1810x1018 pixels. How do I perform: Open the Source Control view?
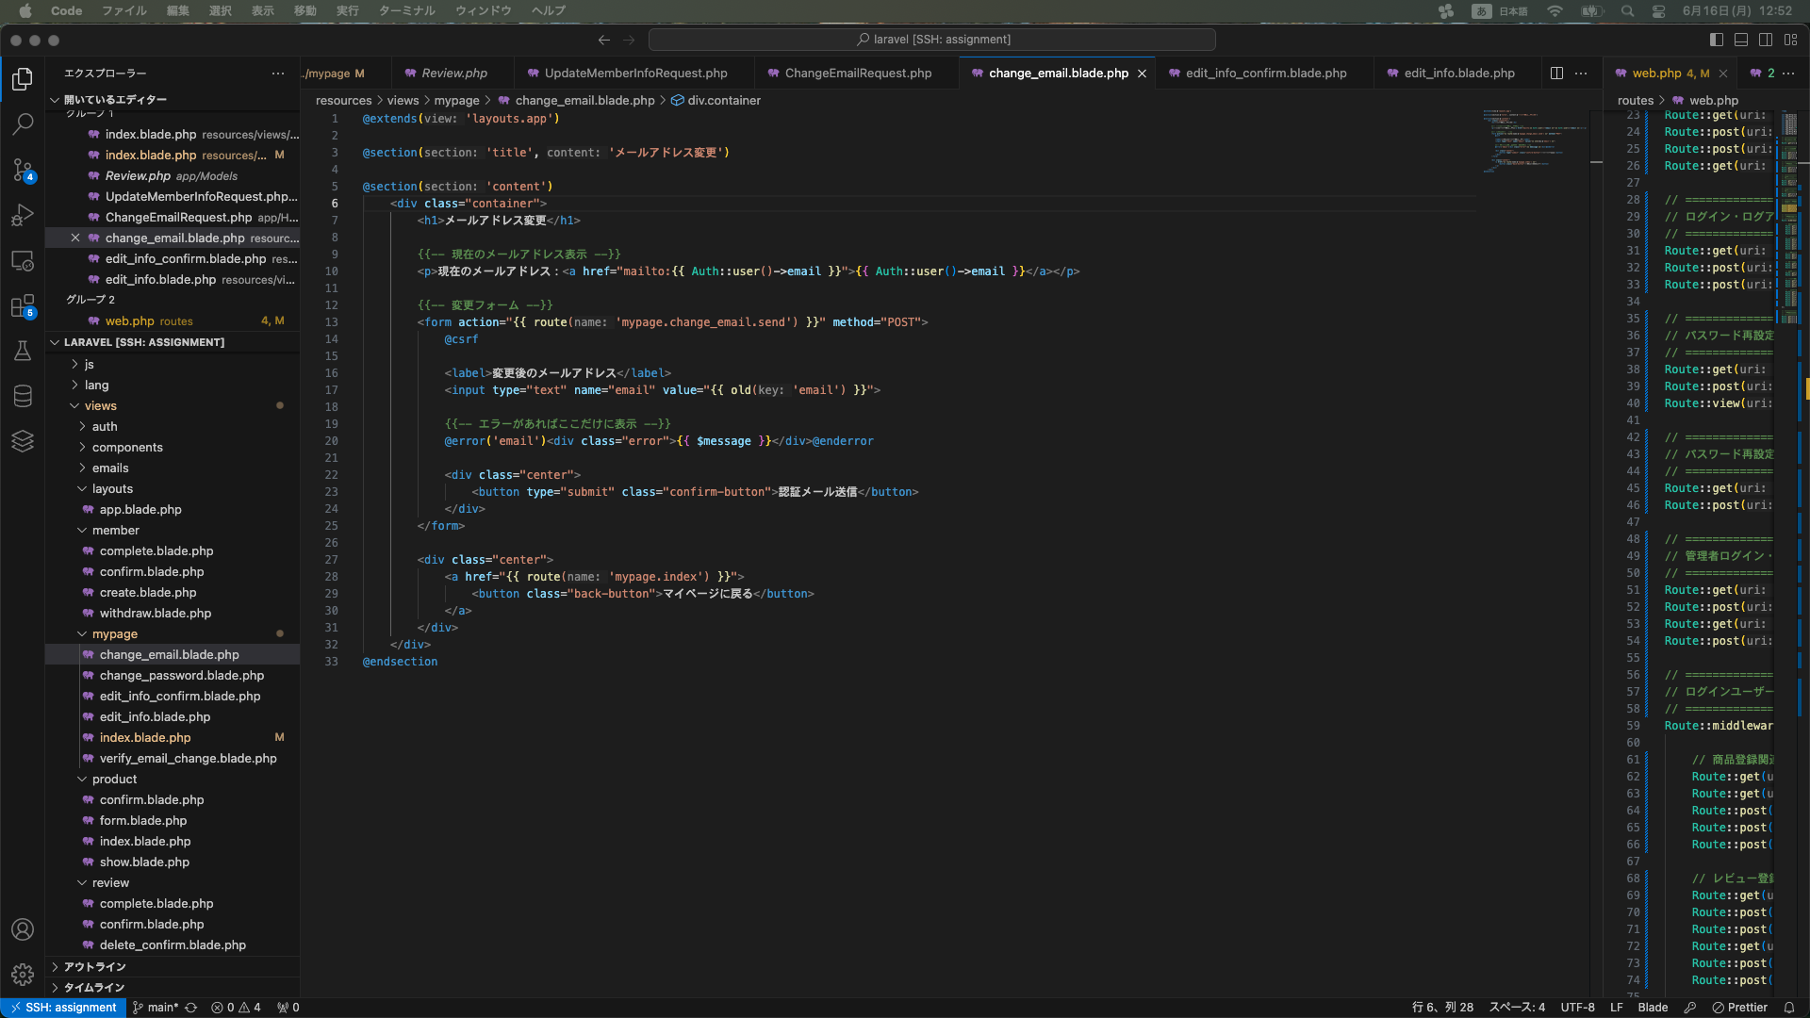(x=23, y=170)
